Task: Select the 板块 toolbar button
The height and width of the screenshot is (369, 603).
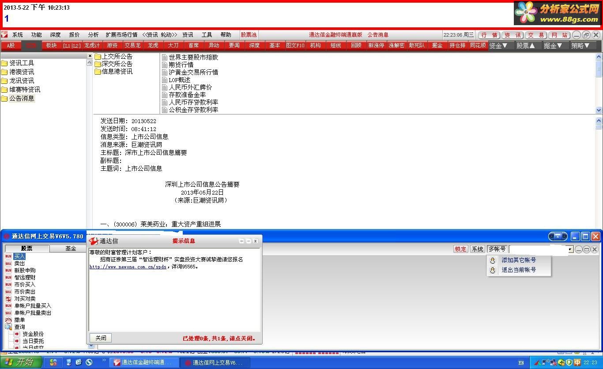Action: pos(52,45)
